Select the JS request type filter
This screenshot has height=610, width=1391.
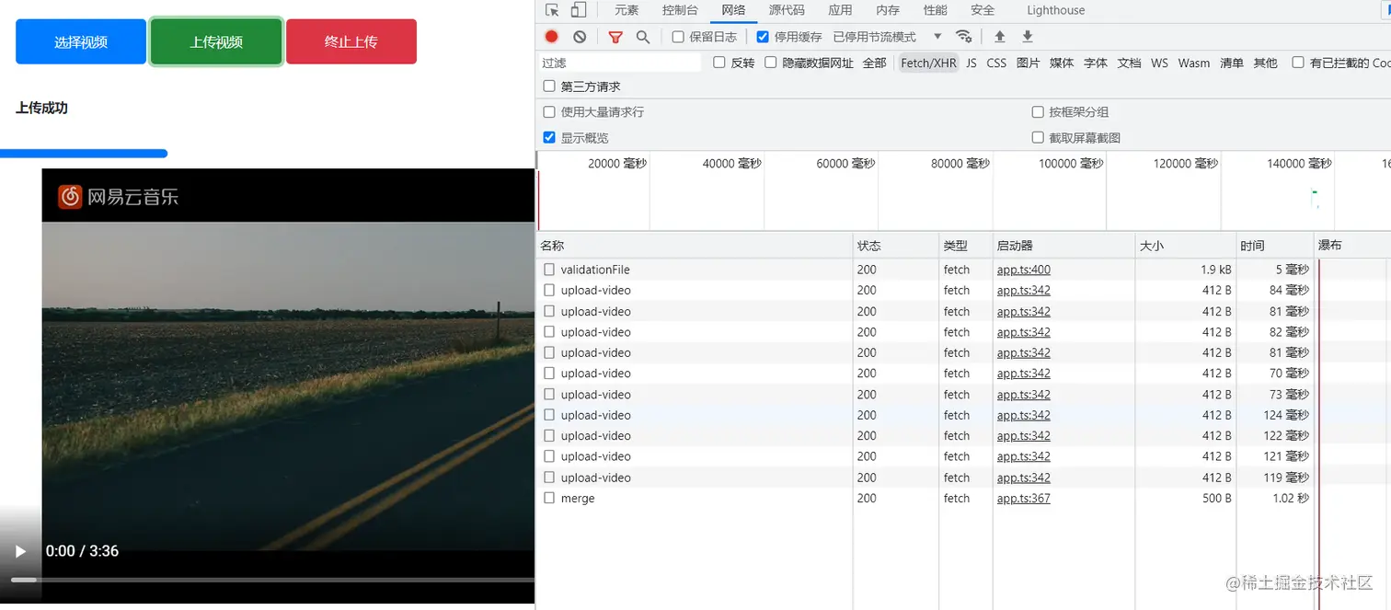point(971,63)
